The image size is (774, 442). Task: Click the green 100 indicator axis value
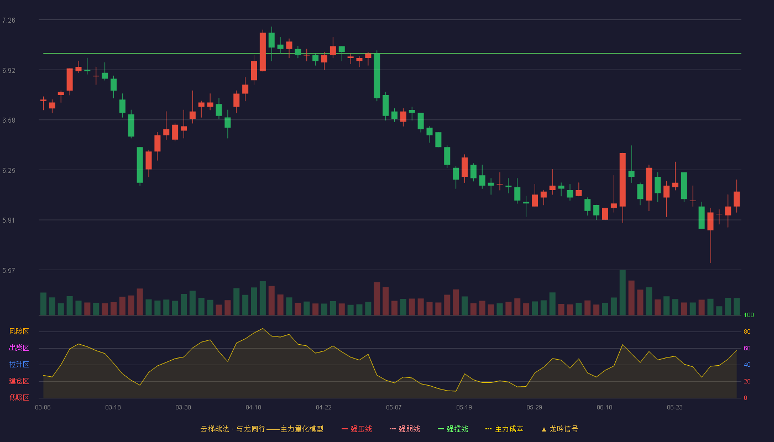[x=749, y=315]
